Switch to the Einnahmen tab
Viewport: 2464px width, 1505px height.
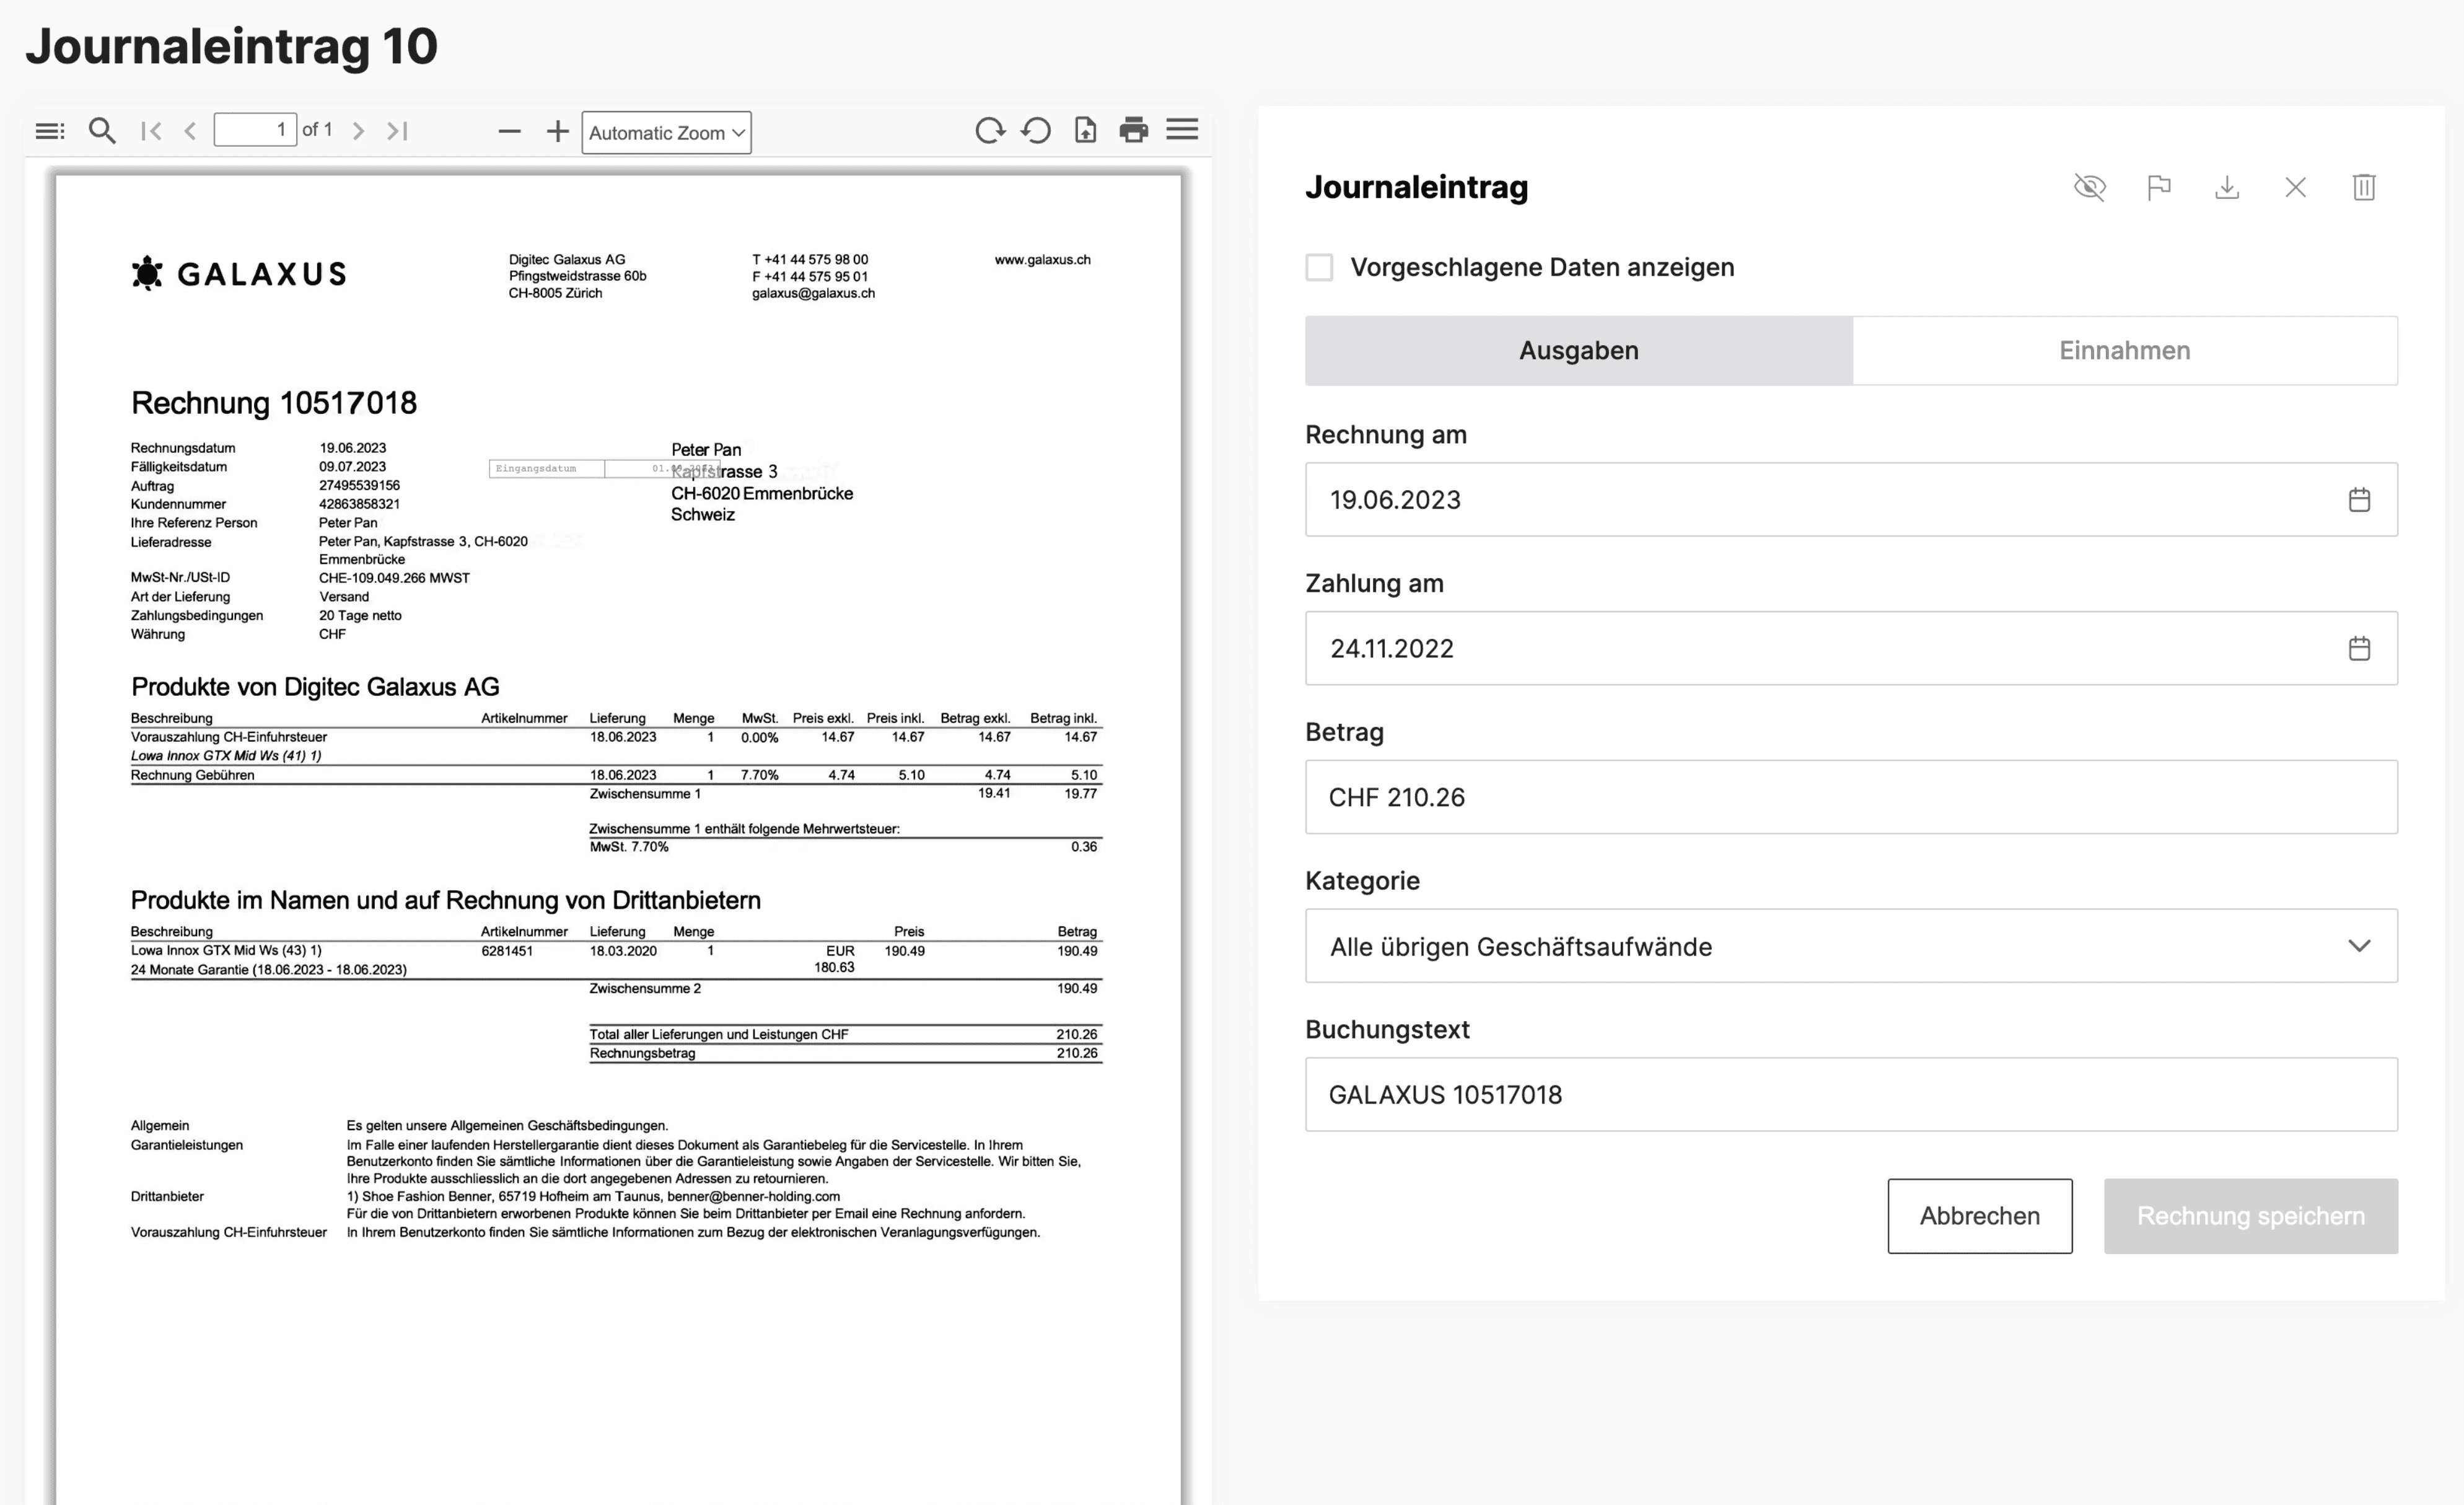[x=2125, y=351]
